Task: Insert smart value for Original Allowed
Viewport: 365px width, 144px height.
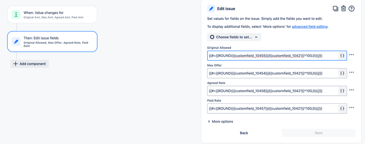Action: point(342,56)
